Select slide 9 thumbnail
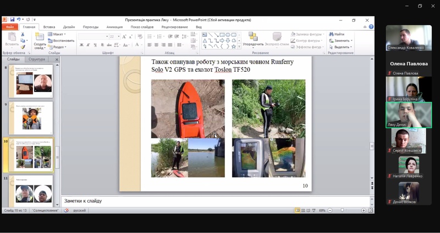Viewport: 440px width, 233px height. [31, 118]
